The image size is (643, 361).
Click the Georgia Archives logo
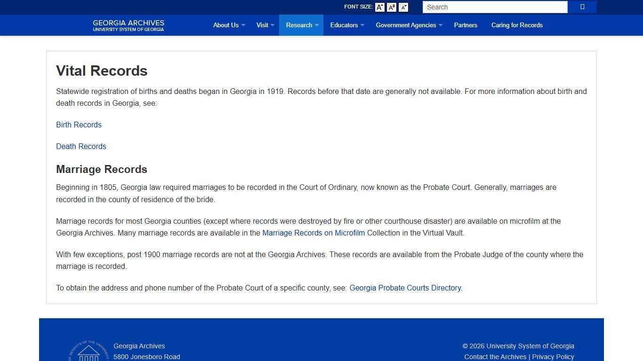coord(128,25)
